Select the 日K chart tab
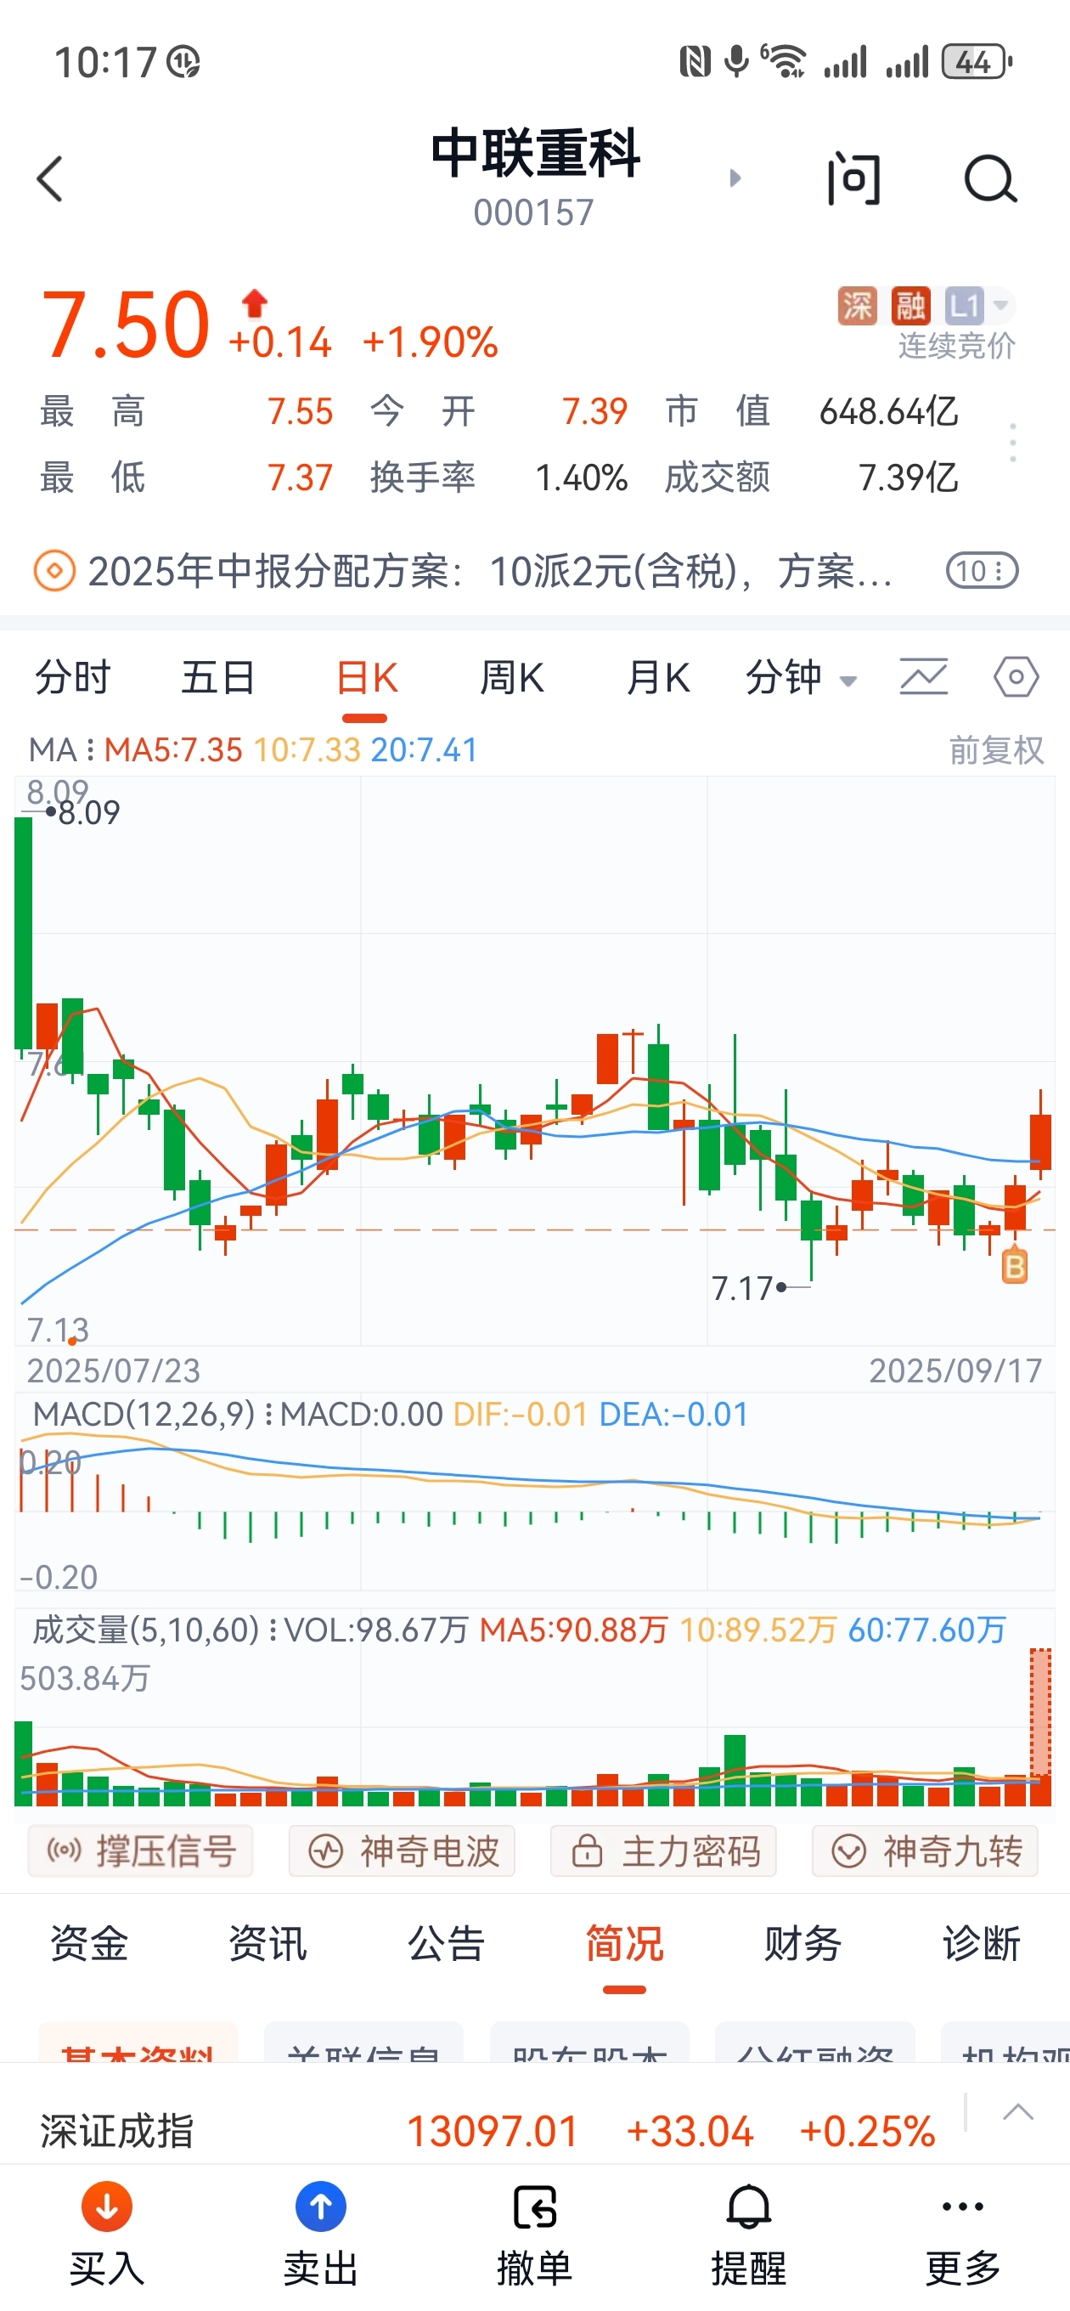 [366, 679]
